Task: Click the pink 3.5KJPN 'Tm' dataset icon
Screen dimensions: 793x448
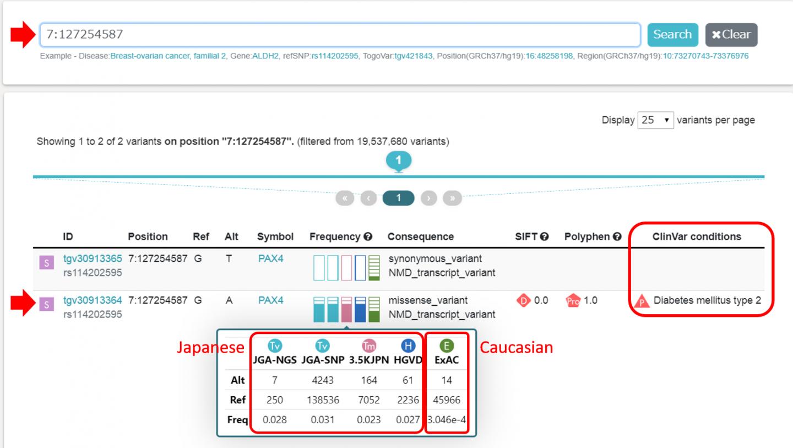Action: pyautogui.click(x=368, y=346)
